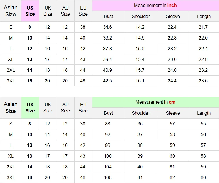This screenshot has height=183, width=219.
Task: Select the 'Measurement in cm' header
Action: pos(155,102)
